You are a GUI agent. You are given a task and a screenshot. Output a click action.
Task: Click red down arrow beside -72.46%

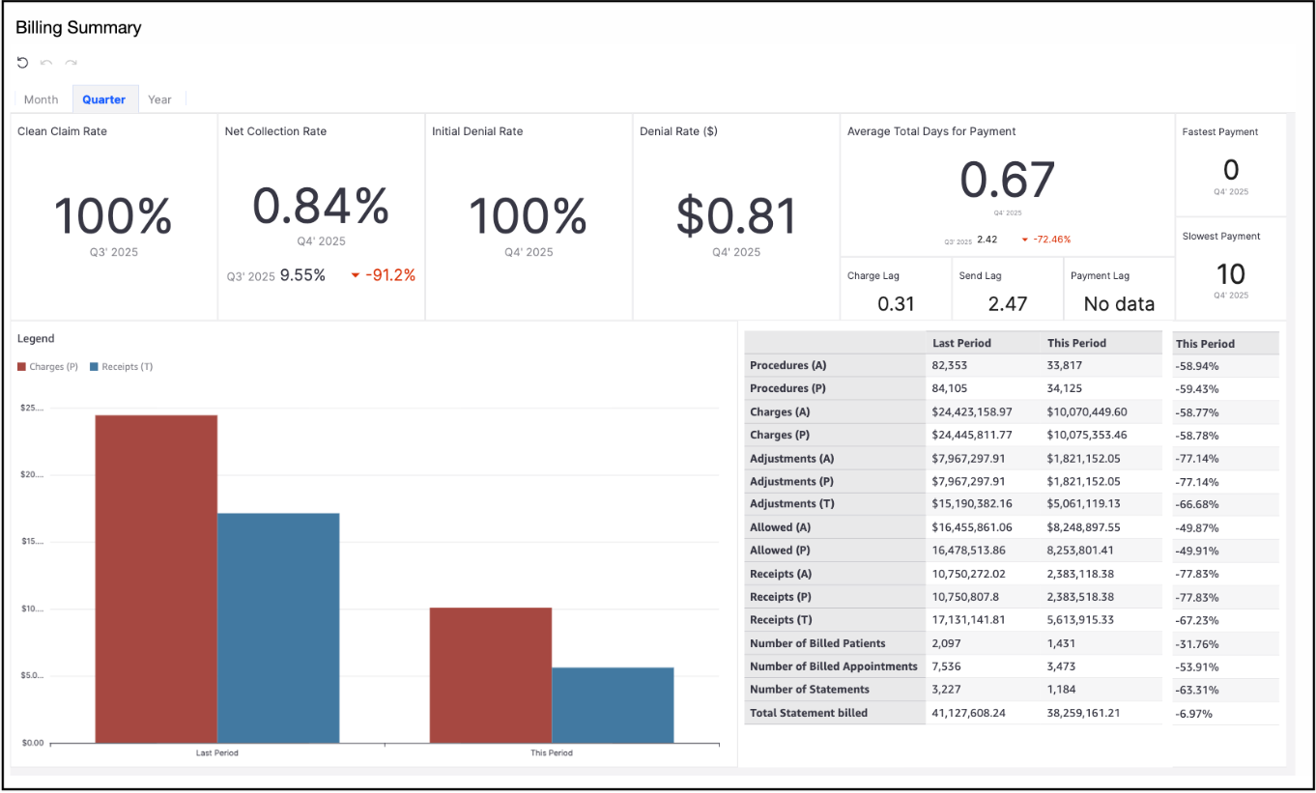[x=1024, y=240]
